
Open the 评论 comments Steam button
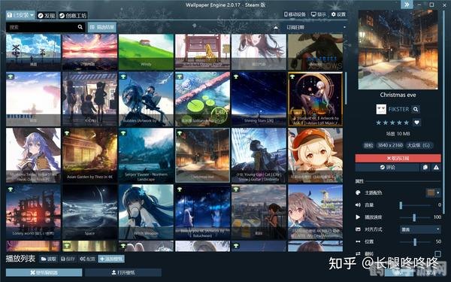click(387, 167)
